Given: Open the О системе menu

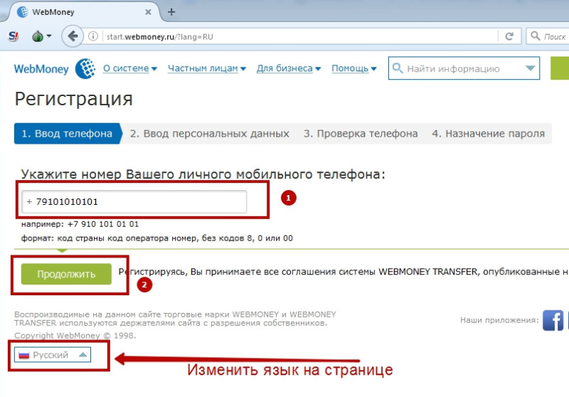Looking at the screenshot, I should coord(130,68).
